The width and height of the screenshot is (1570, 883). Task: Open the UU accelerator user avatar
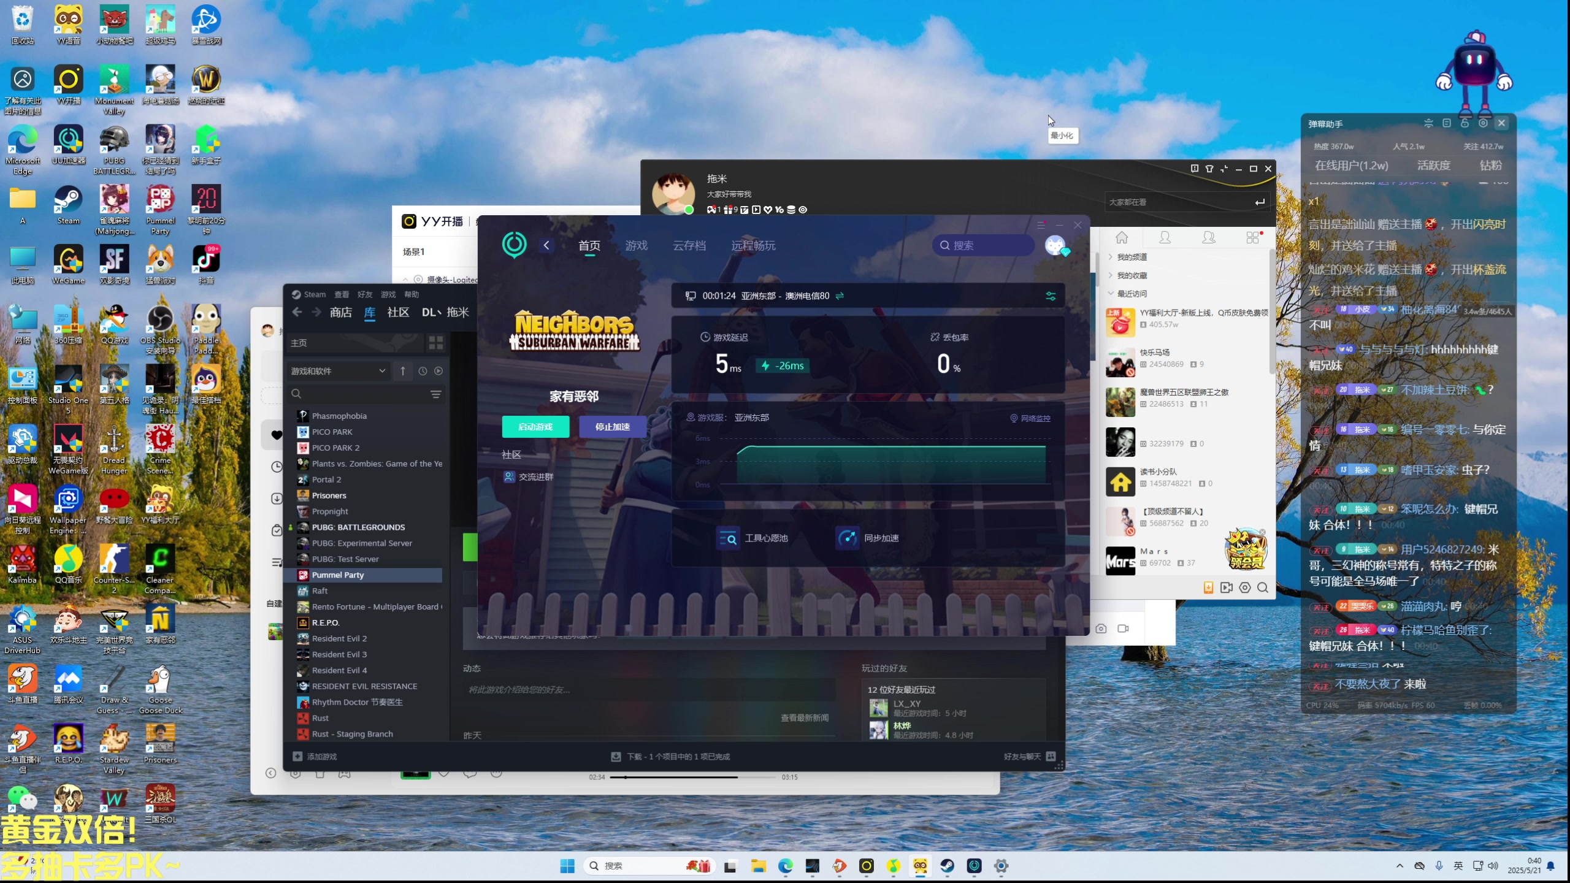coord(1055,245)
